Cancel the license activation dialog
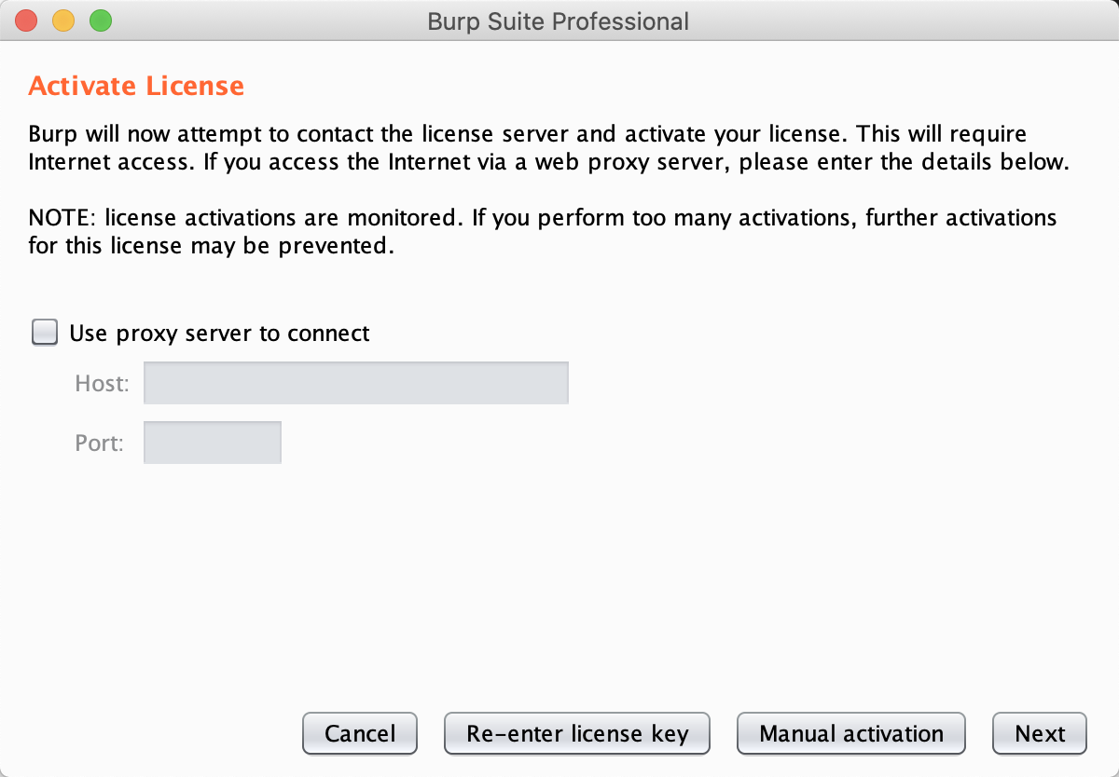The image size is (1119, 777). [360, 733]
